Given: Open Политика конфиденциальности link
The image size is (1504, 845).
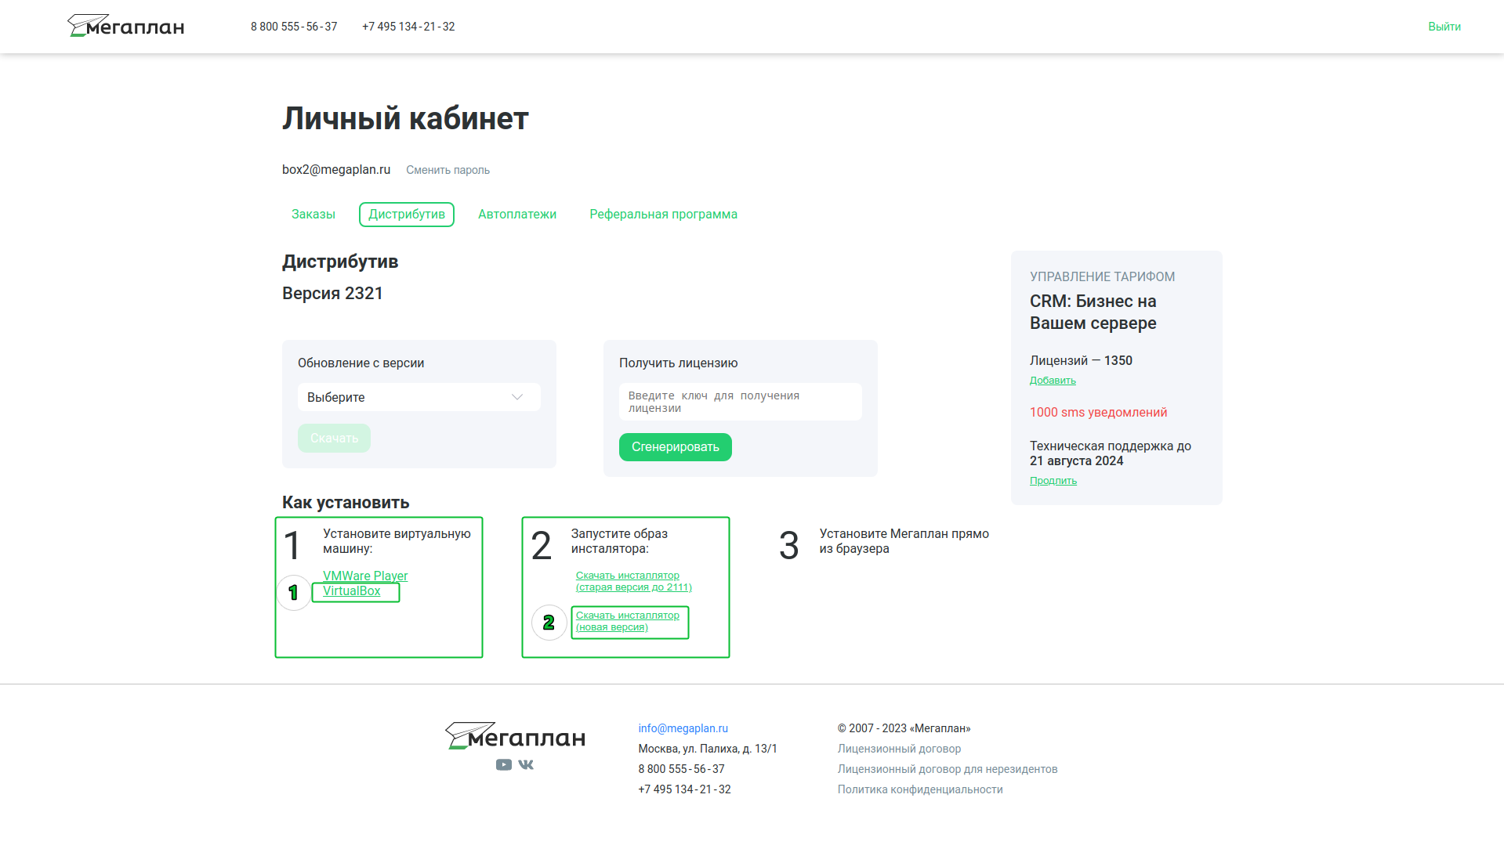Looking at the screenshot, I should coord(920,789).
